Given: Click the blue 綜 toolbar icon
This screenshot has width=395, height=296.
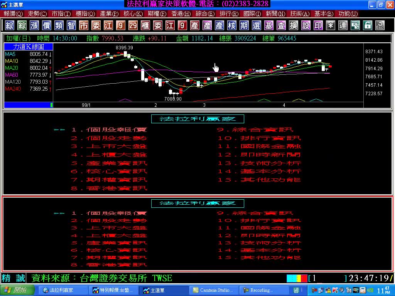Looking at the screenshot, I should click(x=10, y=25).
